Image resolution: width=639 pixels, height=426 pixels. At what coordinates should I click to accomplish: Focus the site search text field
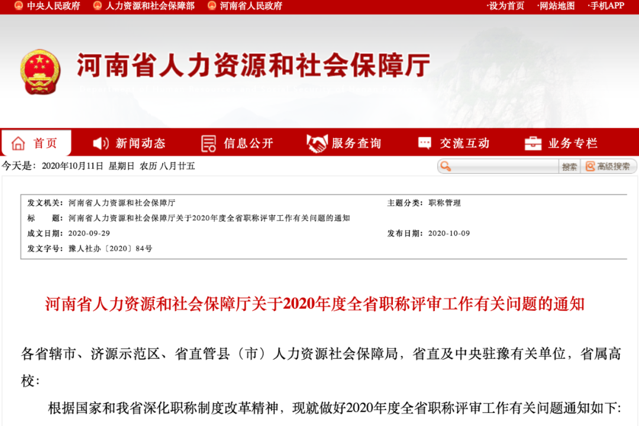503,166
